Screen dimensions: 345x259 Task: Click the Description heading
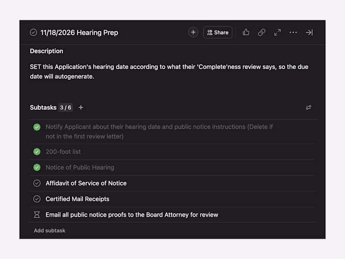pyautogui.click(x=47, y=51)
